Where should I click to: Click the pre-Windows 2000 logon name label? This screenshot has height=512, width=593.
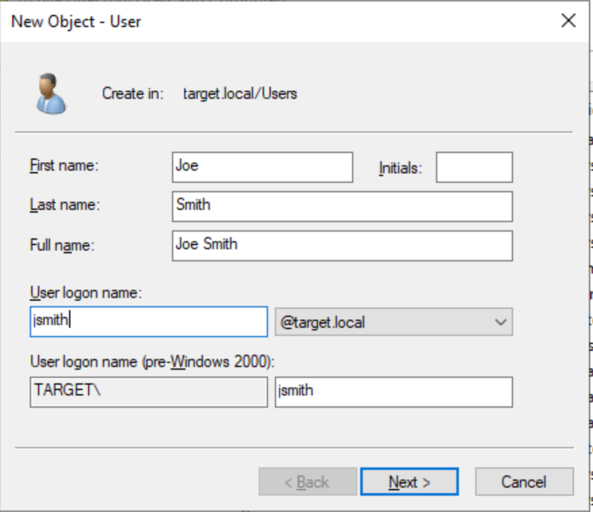click(152, 362)
